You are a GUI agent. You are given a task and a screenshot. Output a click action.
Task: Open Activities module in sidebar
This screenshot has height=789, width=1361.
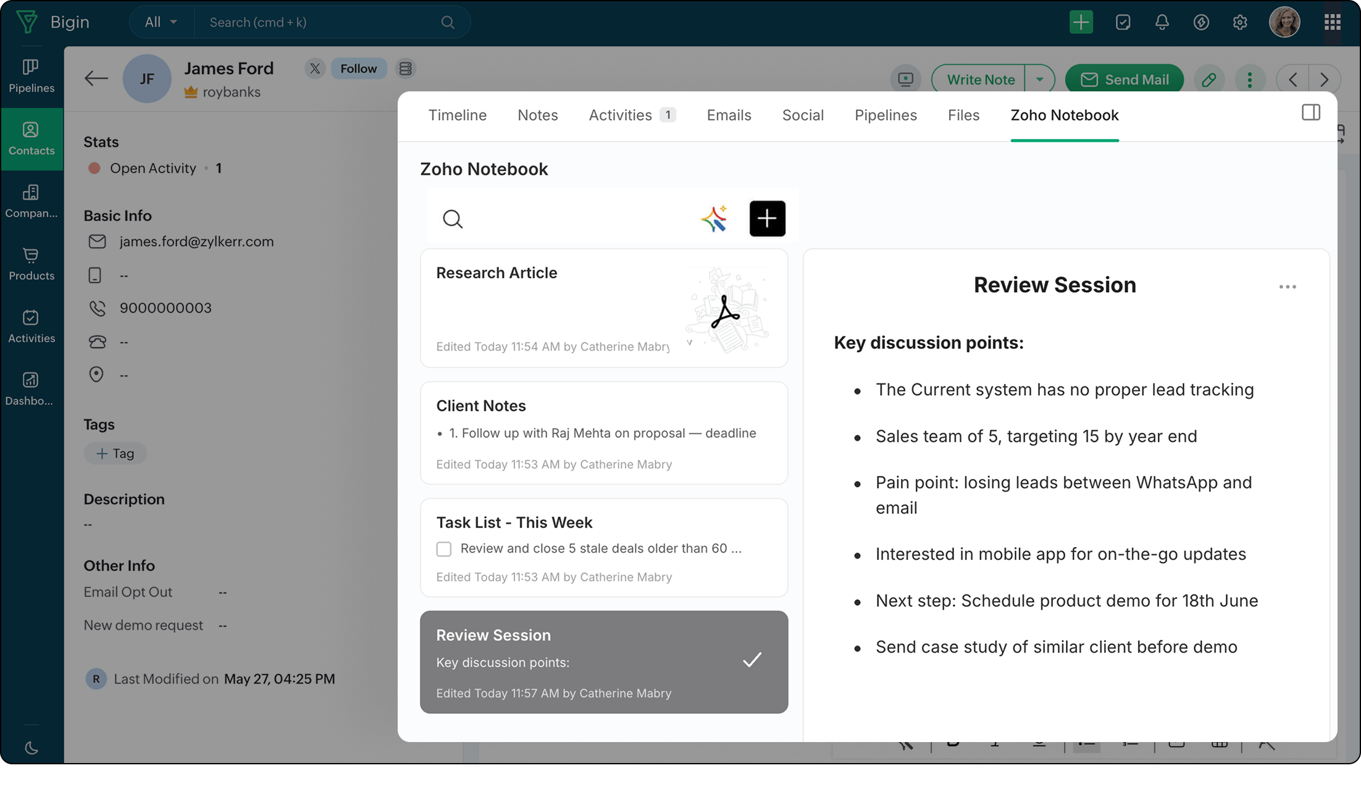pos(31,327)
